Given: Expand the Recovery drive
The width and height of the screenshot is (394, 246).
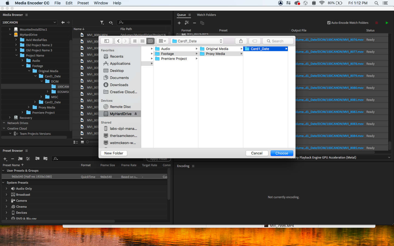Looking at the screenshot, I should 10,118.
